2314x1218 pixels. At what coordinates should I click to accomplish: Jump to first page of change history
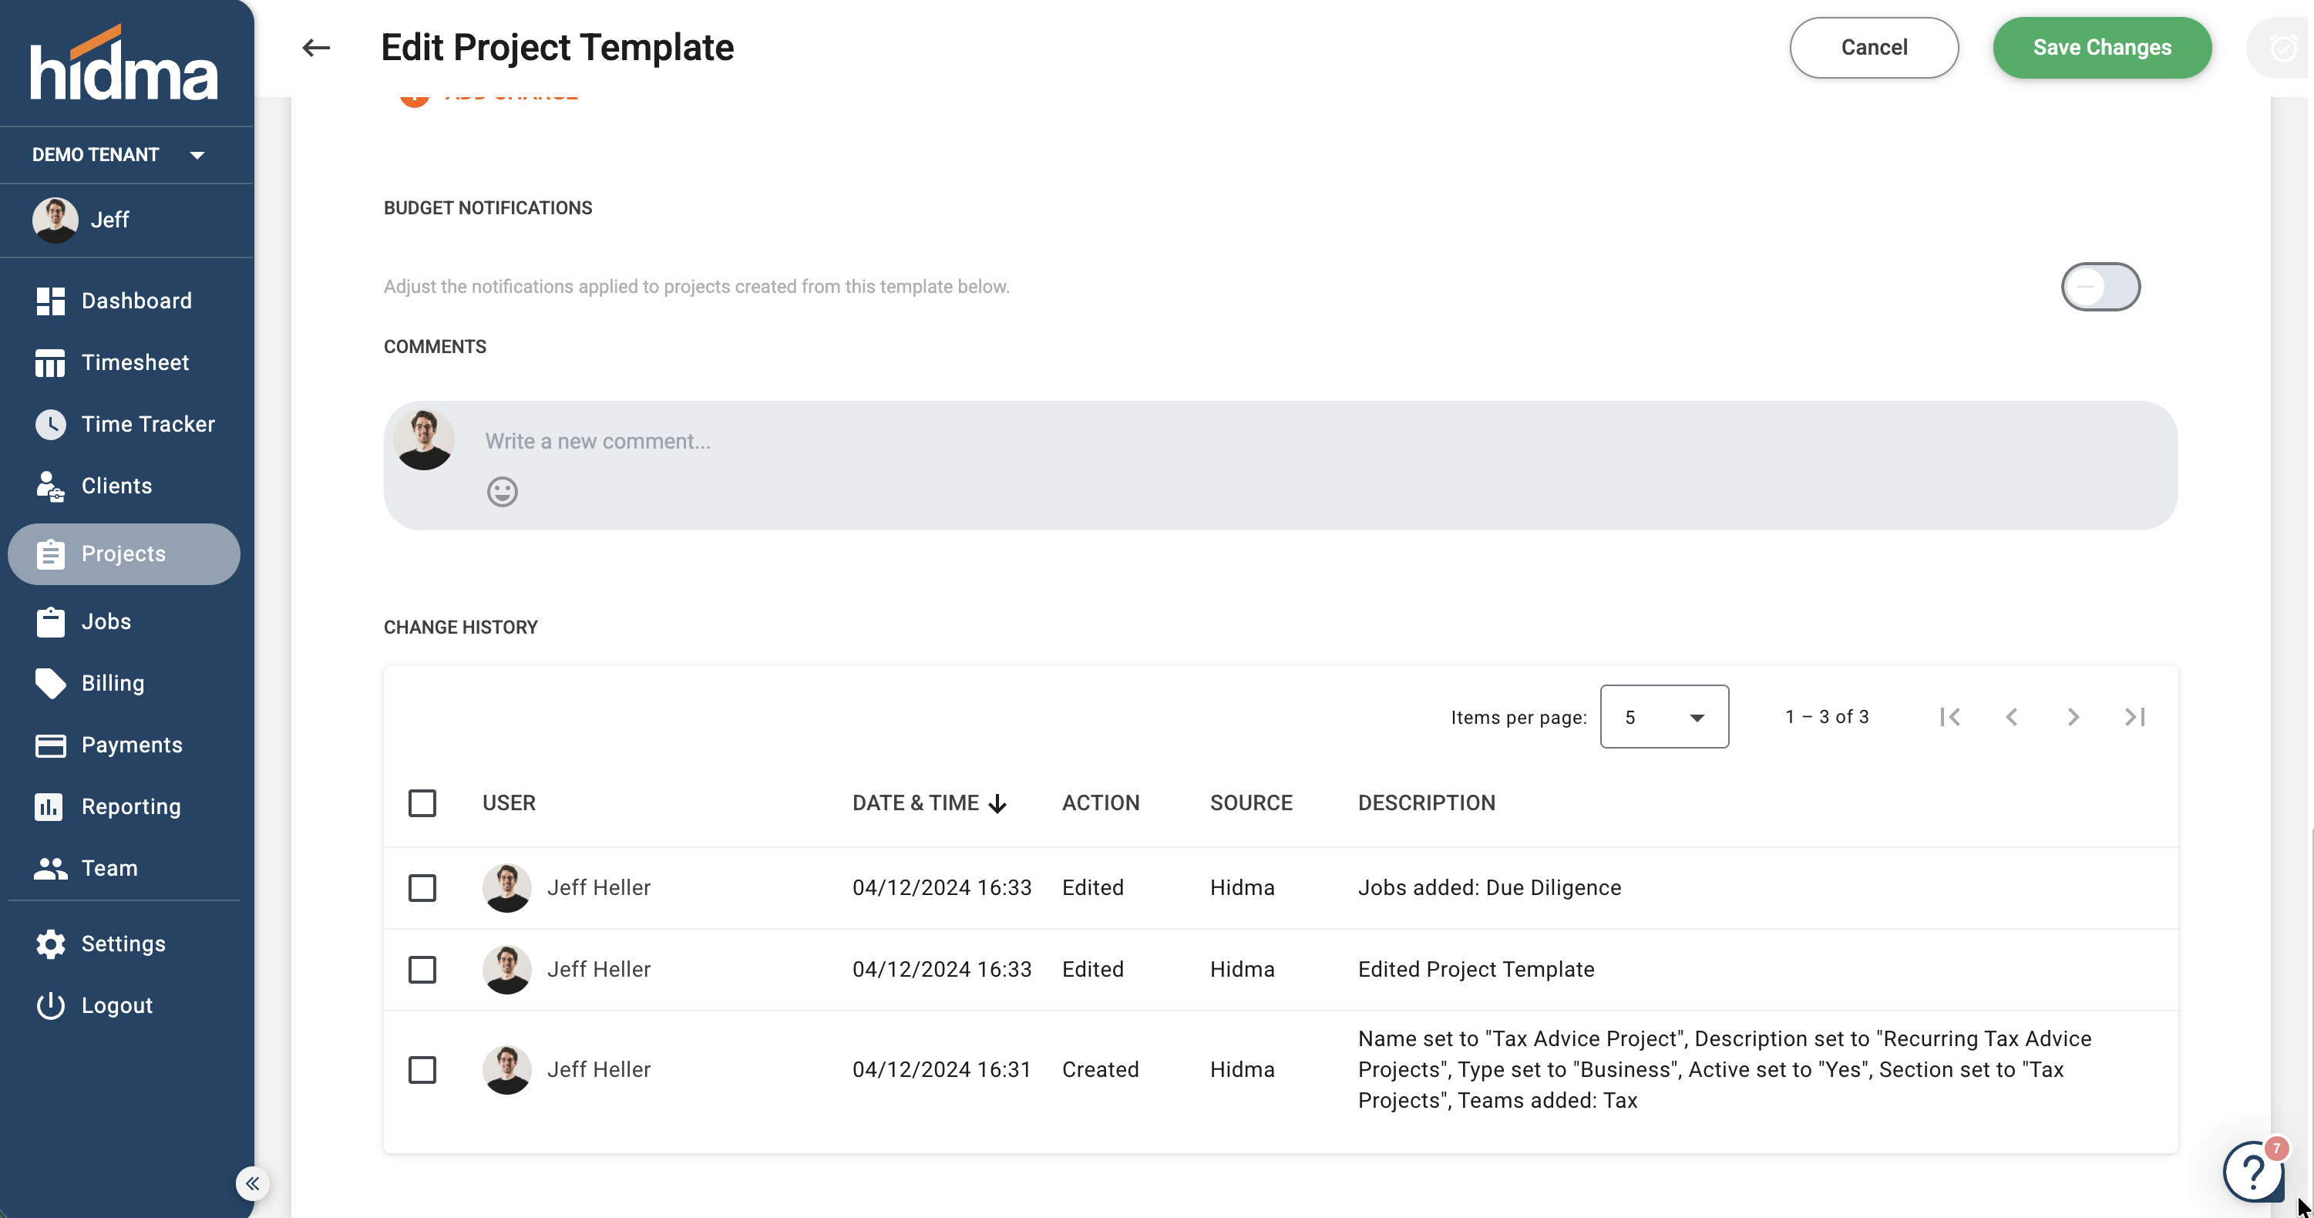[x=1950, y=717]
